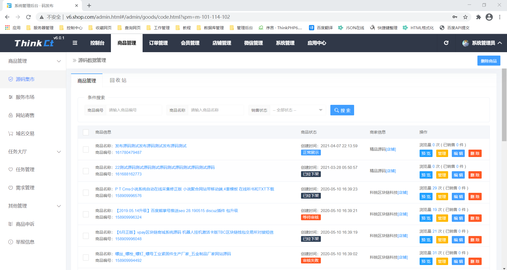
Task: Click the sidebar collapse hamburger icon
Action: (x=75, y=43)
